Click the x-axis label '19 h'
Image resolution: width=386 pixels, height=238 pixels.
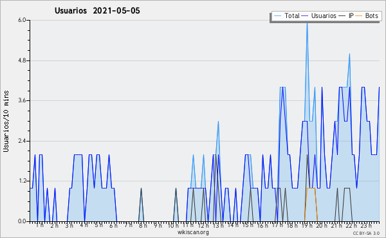[307, 225]
